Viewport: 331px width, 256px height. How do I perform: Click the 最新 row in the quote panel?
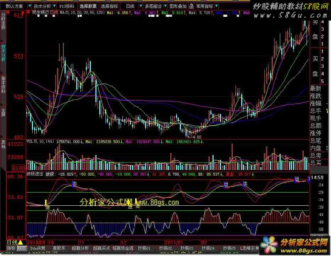[x=316, y=89]
